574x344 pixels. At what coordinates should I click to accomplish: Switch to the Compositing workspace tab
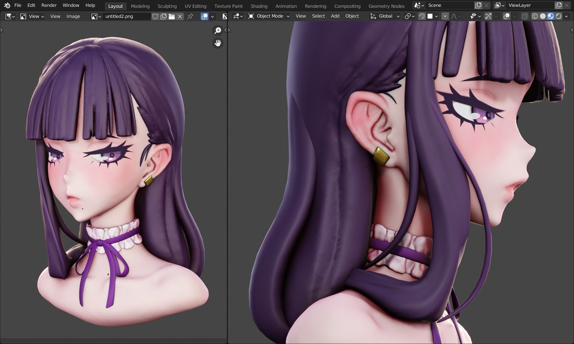[347, 6]
